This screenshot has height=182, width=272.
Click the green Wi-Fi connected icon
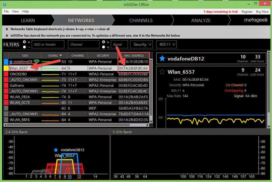(x=37, y=62)
